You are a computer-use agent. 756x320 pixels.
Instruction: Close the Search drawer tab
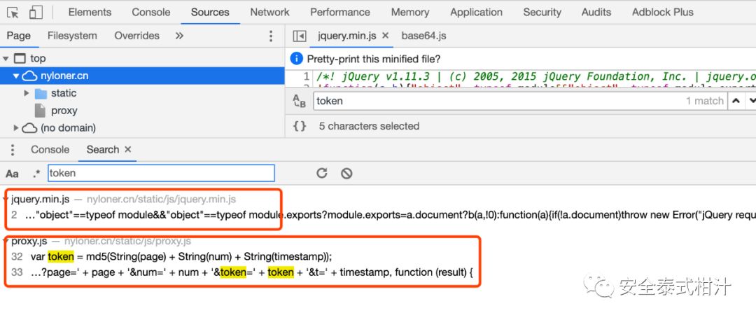coord(128,149)
